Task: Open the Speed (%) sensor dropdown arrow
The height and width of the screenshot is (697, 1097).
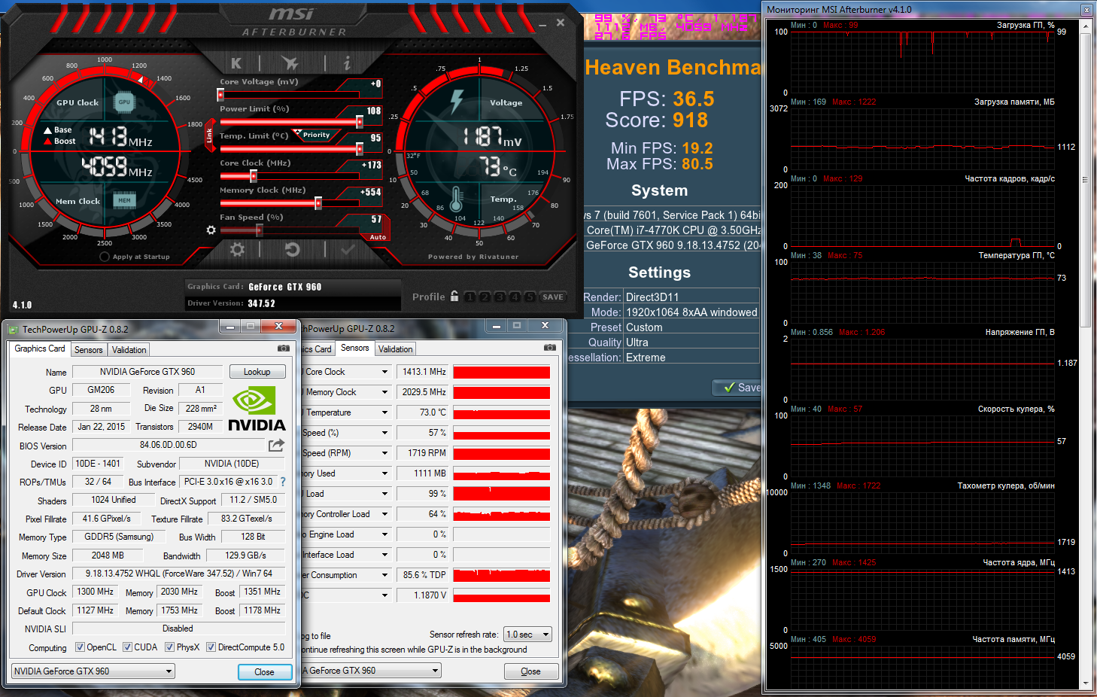Action: click(384, 433)
